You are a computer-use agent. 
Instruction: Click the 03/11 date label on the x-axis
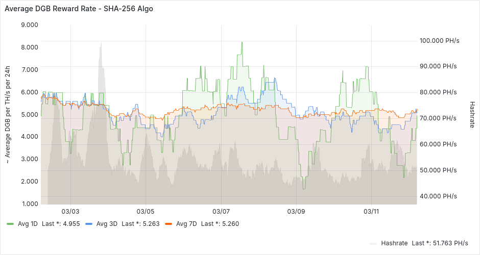coord(371,211)
